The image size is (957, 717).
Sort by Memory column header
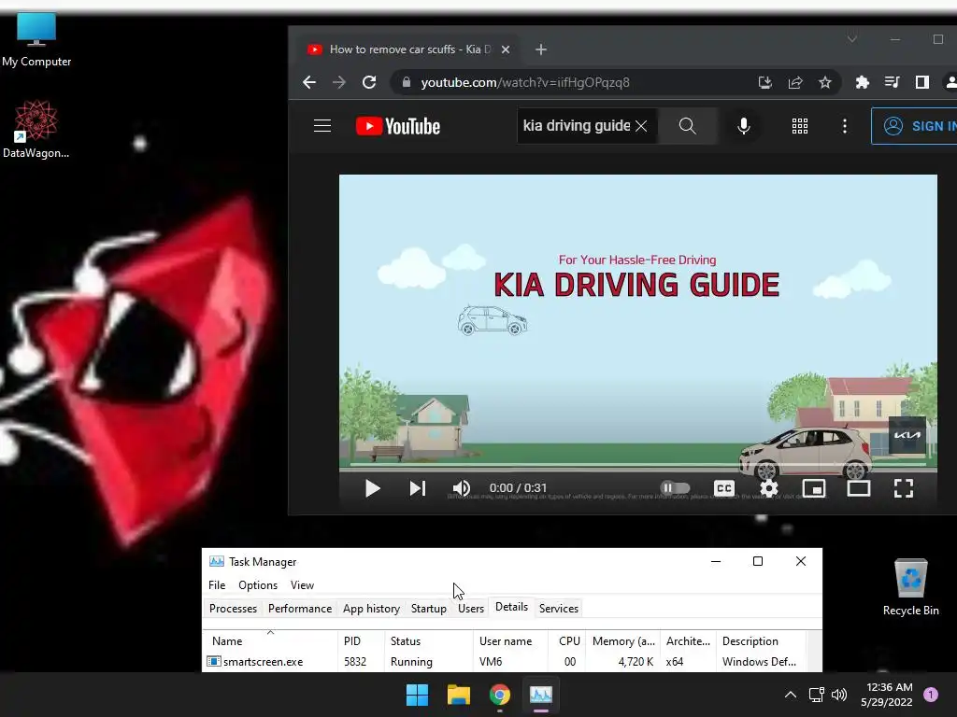click(623, 640)
